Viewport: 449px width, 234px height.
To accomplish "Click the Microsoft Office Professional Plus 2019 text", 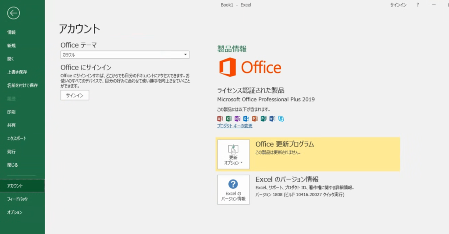I will [266, 100].
